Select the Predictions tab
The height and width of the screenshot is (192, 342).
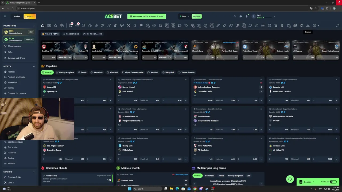pos(71,34)
